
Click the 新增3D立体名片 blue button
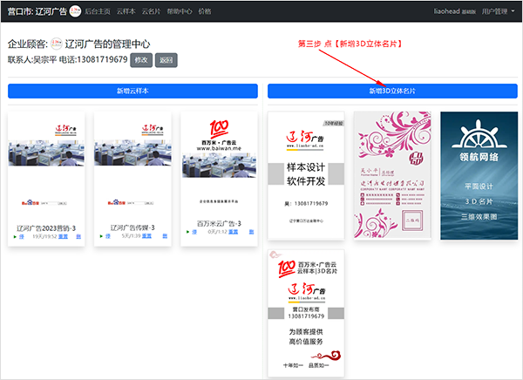(x=392, y=91)
